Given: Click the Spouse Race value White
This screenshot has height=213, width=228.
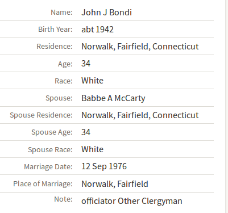Looking at the screenshot, I should pos(92,149).
